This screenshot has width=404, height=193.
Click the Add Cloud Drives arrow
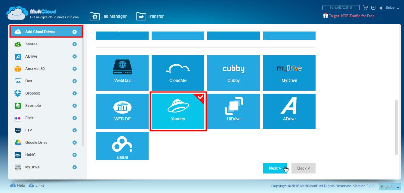(x=75, y=32)
